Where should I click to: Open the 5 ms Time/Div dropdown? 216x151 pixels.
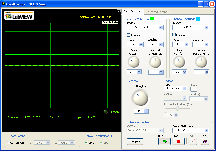(141, 111)
